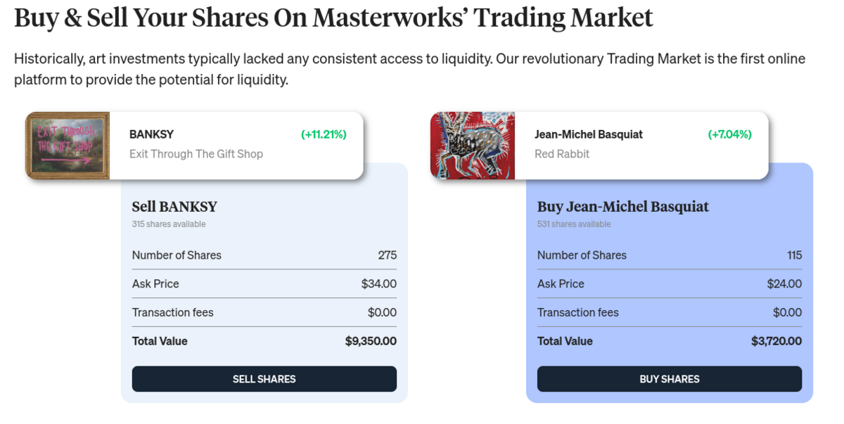Viewport: 844px width, 424px height.
Task: Select the Jean-Michel Basquiat artist name
Action: point(589,134)
